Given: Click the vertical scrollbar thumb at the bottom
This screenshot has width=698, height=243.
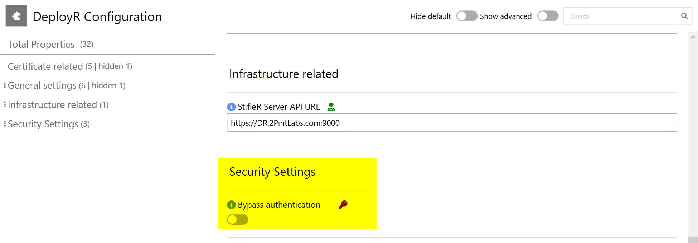Looking at the screenshot, I should click(x=693, y=239).
